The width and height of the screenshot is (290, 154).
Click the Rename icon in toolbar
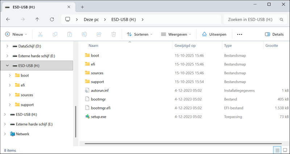pos(84,34)
